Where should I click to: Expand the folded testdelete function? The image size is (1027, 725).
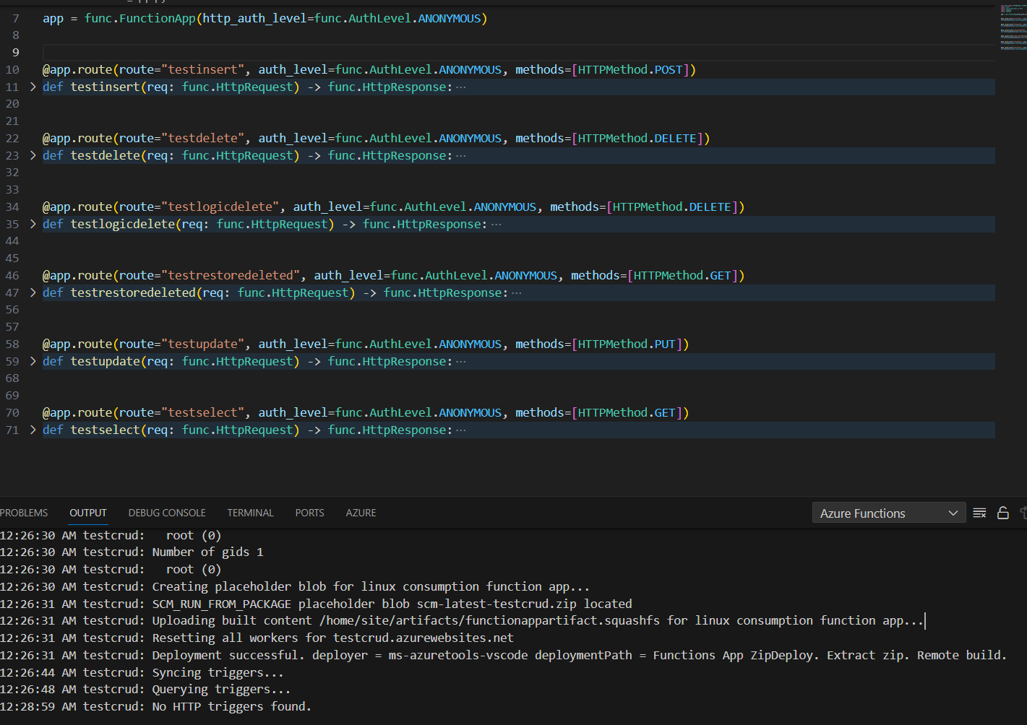(x=33, y=155)
